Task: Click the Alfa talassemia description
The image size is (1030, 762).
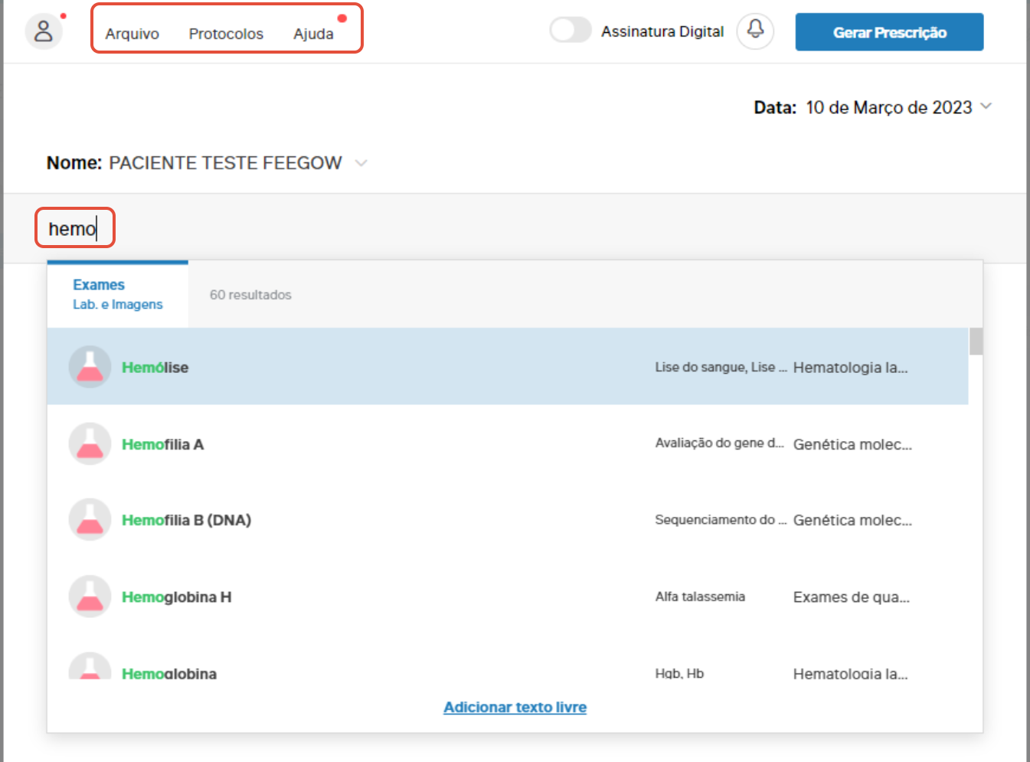Action: (700, 596)
